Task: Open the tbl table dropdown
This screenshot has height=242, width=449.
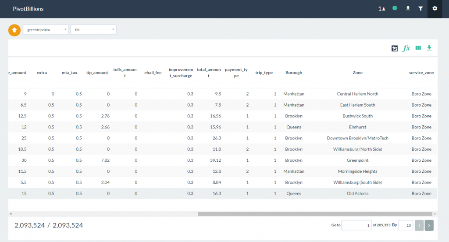Action: click(x=93, y=30)
